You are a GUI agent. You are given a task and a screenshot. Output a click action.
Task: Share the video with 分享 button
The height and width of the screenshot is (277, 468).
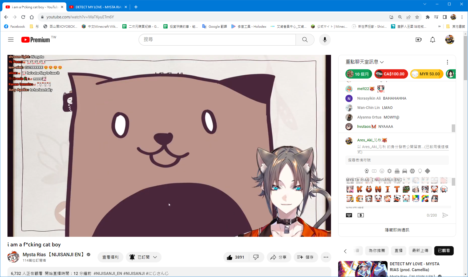click(279, 257)
